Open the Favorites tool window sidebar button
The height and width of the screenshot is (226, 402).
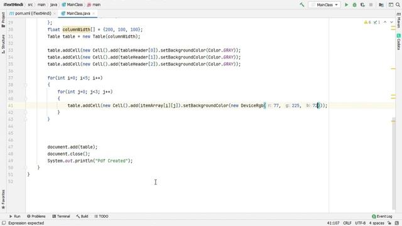(x=3, y=200)
